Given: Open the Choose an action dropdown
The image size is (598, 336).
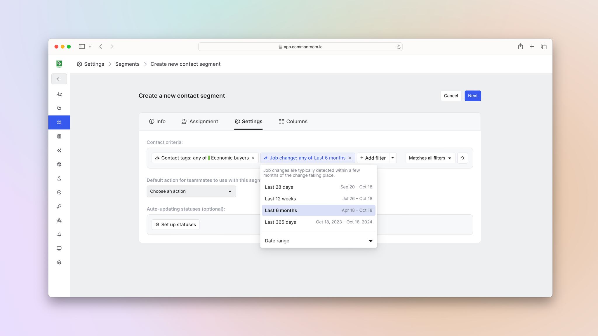Looking at the screenshot, I should point(191,191).
